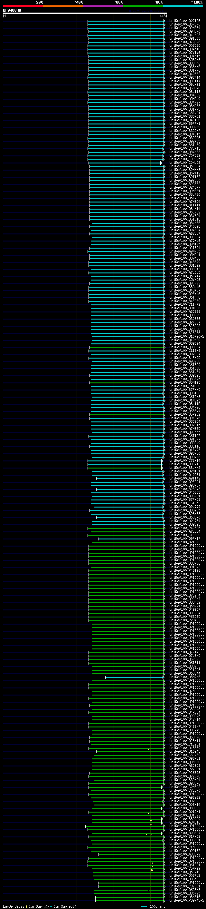The height and width of the screenshot is (909, 206).
Task: Select the UniRef100_B9SW68 label
Action: [185, 514]
